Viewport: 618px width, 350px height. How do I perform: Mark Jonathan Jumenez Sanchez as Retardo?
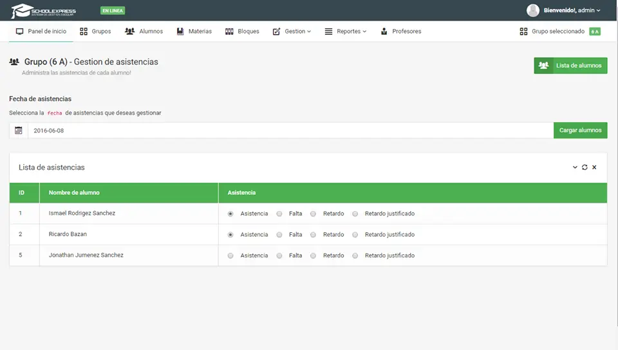tap(313, 255)
